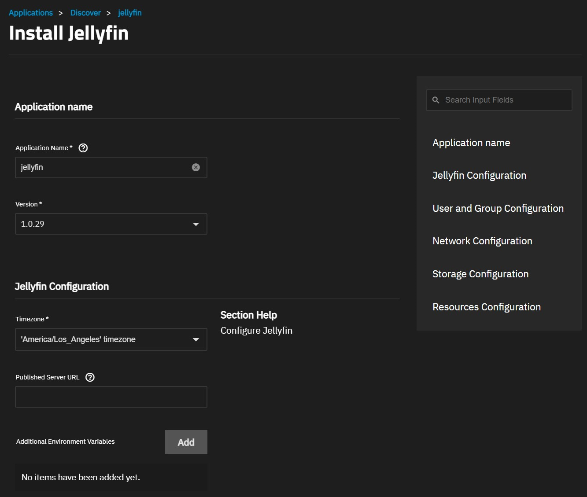
Task: Click the Published Server URL input field
Action: (111, 397)
